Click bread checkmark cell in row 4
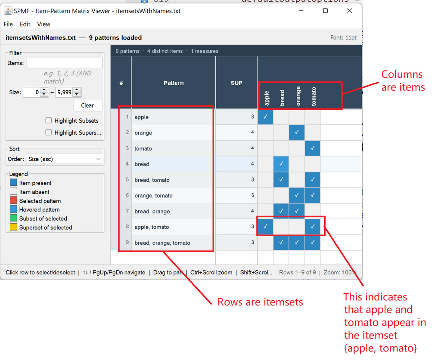 pos(281,164)
